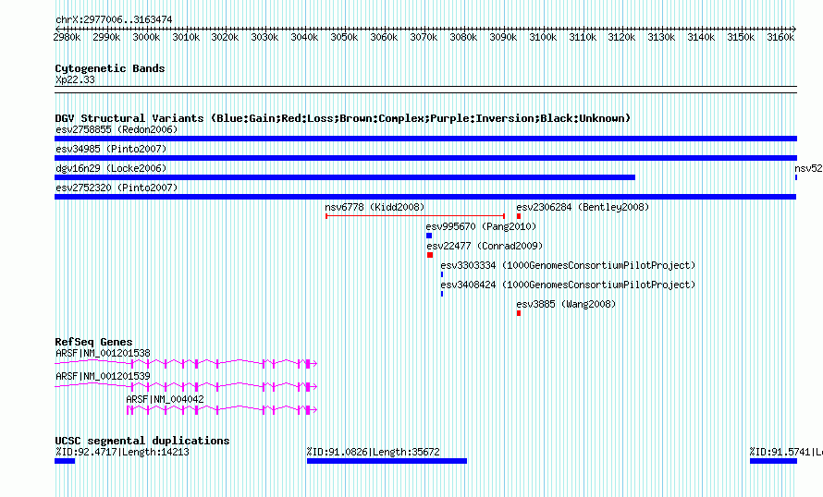Open the ARSF|NM_004042 gene label
Image resolution: width=823 pixels, height=497 pixels.
165,399
